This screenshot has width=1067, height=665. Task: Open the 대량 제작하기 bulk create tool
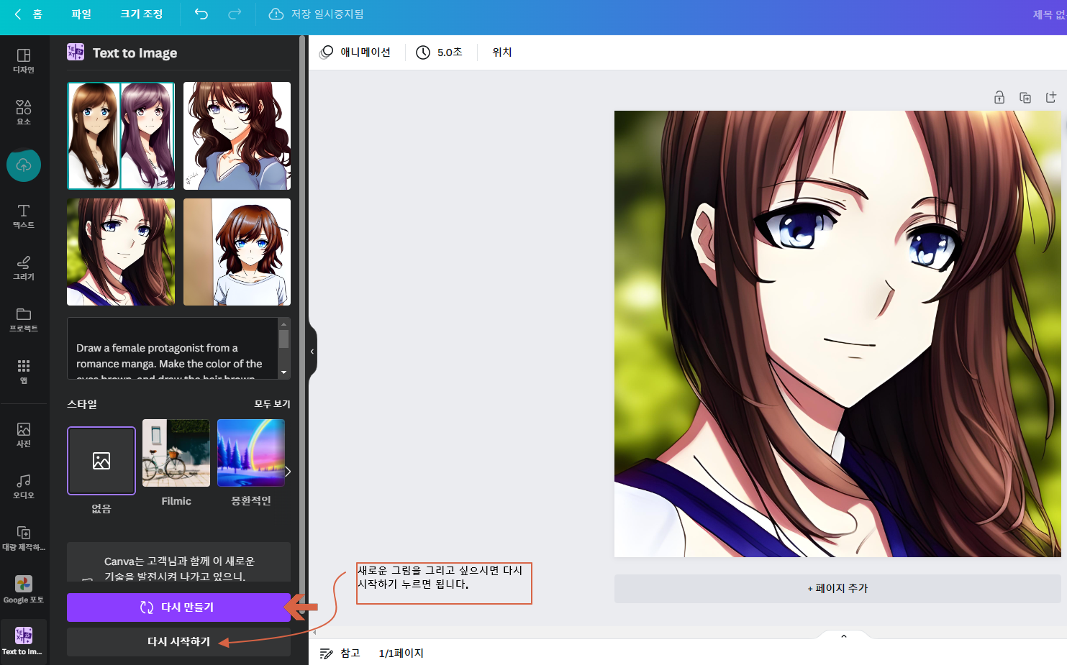pyautogui.click(x=24, y=538)
